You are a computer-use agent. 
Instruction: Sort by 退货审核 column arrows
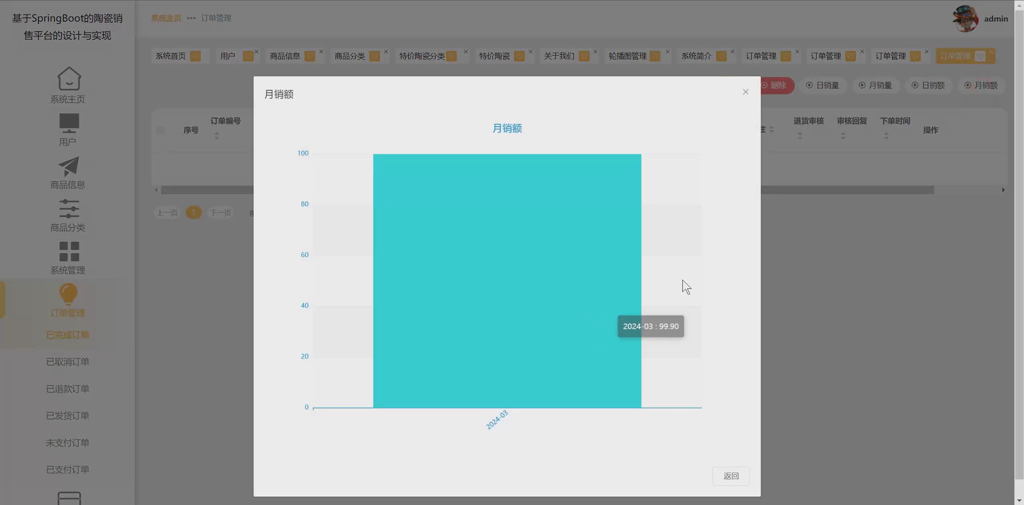800,136
